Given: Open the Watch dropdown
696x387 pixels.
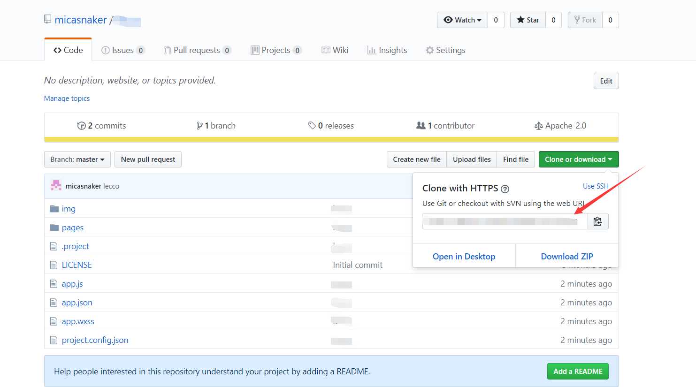Looking at the screenshot, I should pyautogui.click(x=462, y=20).
